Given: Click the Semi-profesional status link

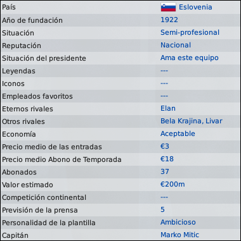Looking at the screenshot, I should click(x=190, y=33).
